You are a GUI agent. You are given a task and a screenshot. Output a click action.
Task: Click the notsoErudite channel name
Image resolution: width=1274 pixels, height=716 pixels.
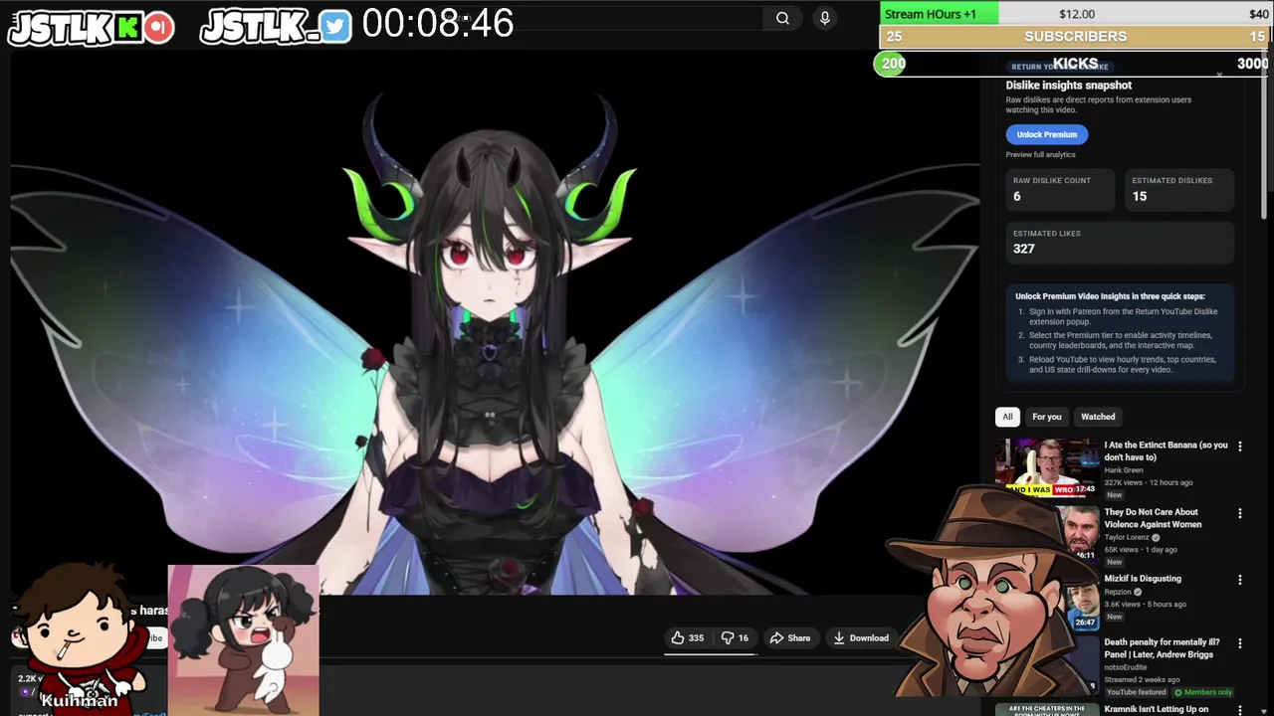(1125, 667)
